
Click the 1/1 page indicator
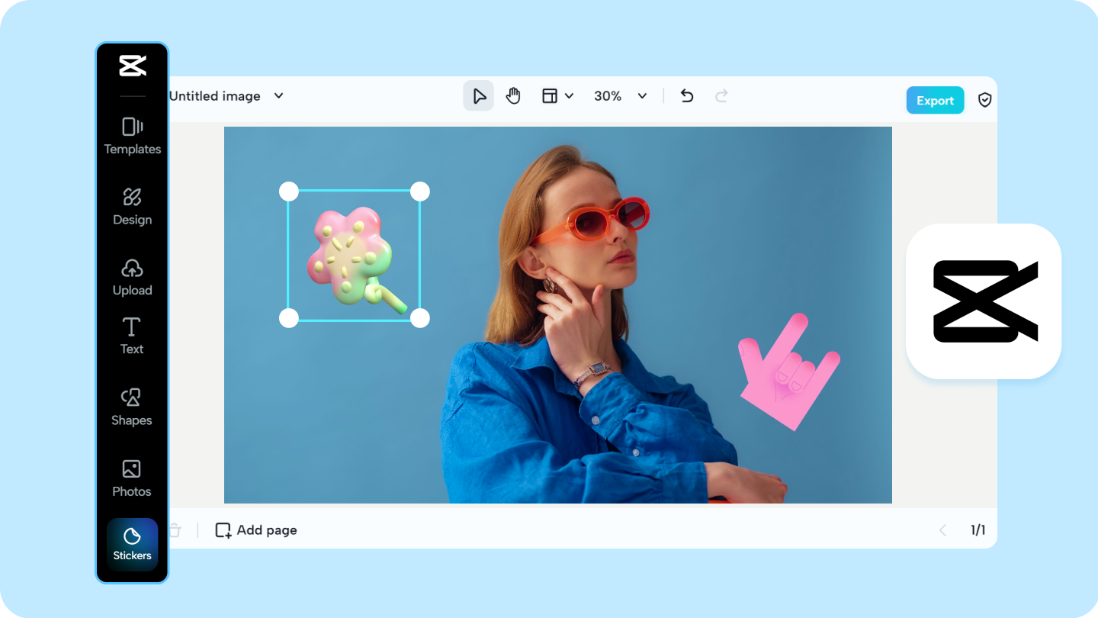[978, 530]
